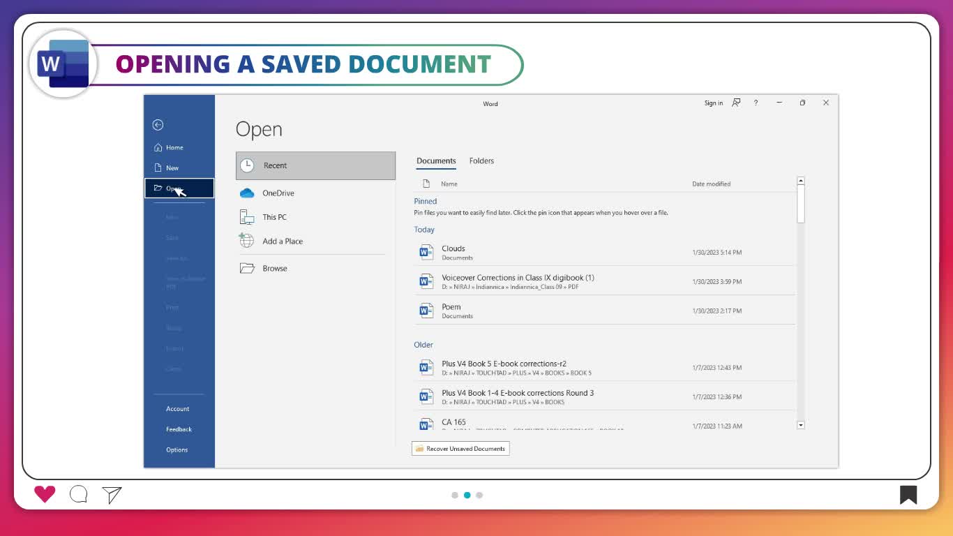Click the file list scroll down arrow
This screenshot has width=953, height=536.
(801, 425)
